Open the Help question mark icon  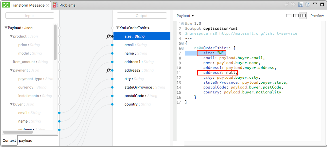307,5
